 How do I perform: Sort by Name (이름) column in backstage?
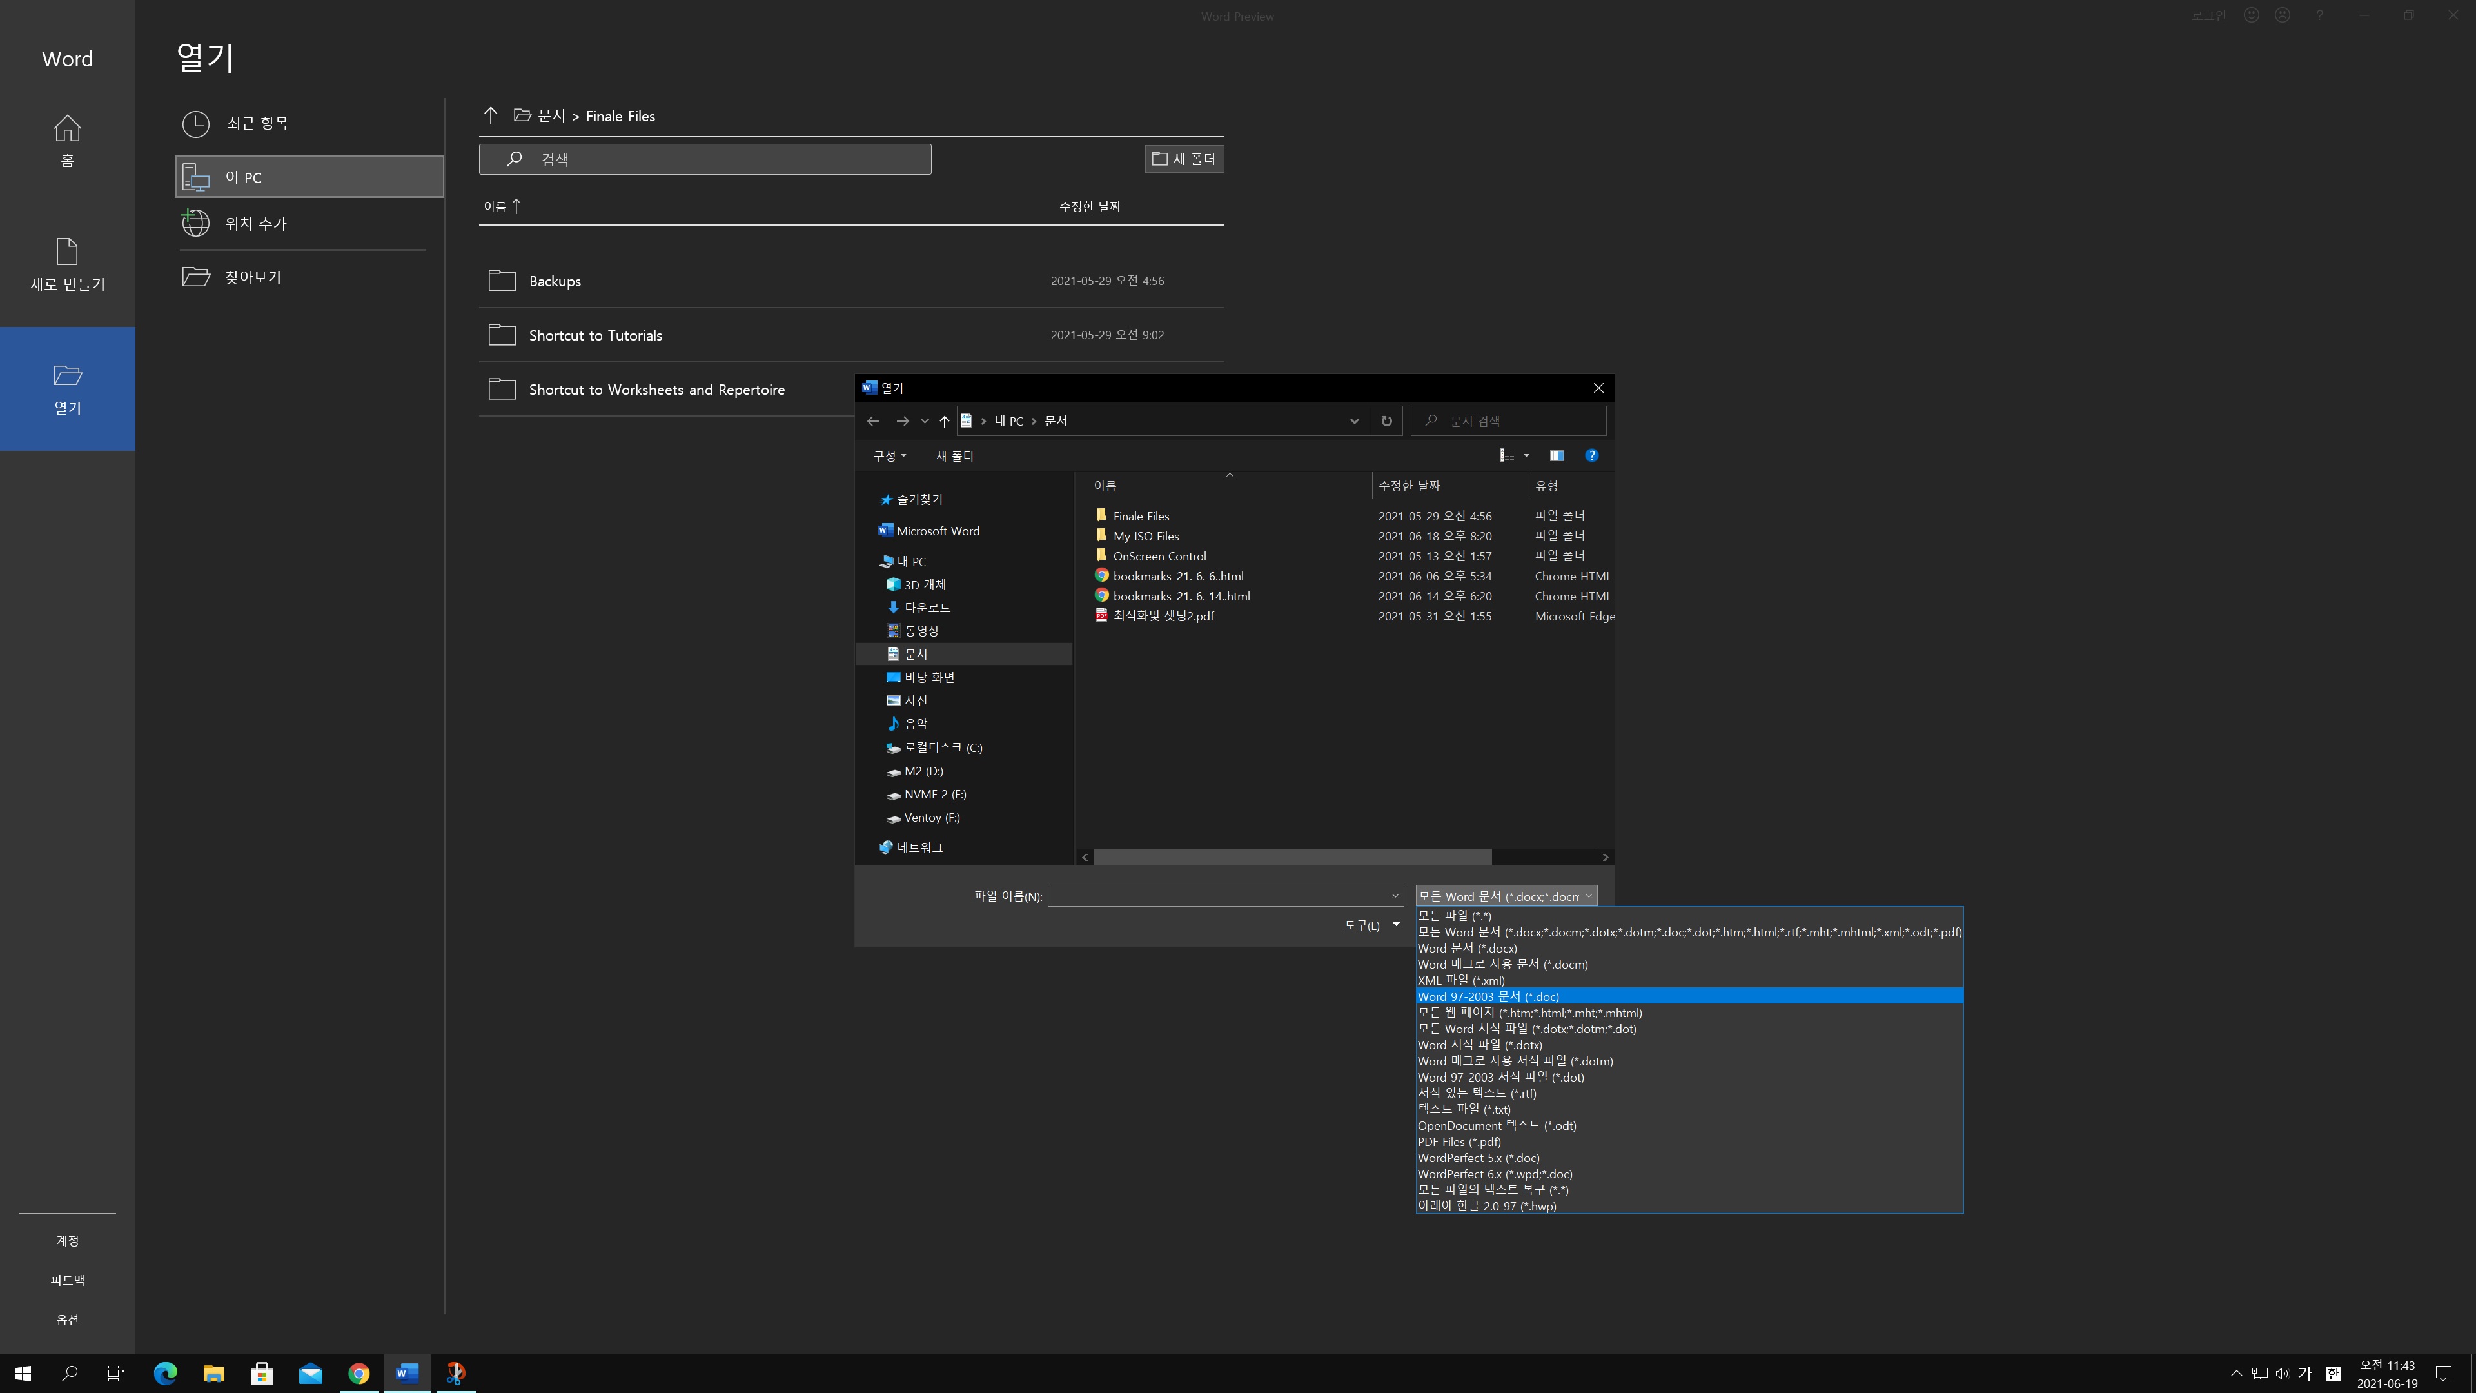pos(502,206)
